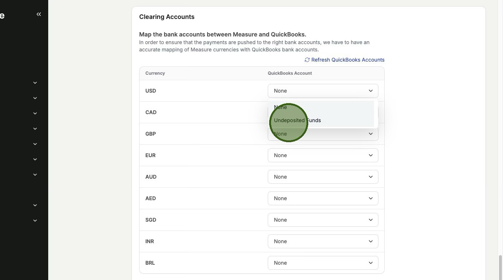
Task: Open the SGD QuickBooks Account dropdown
Action: (x=323, y=220)
